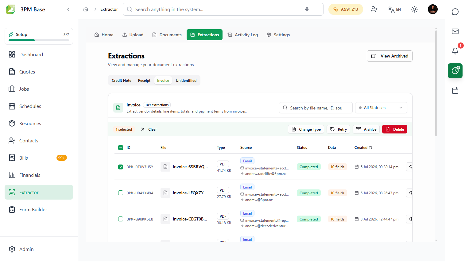Open chat panel speech bubble icon

(x=455, y=12)
